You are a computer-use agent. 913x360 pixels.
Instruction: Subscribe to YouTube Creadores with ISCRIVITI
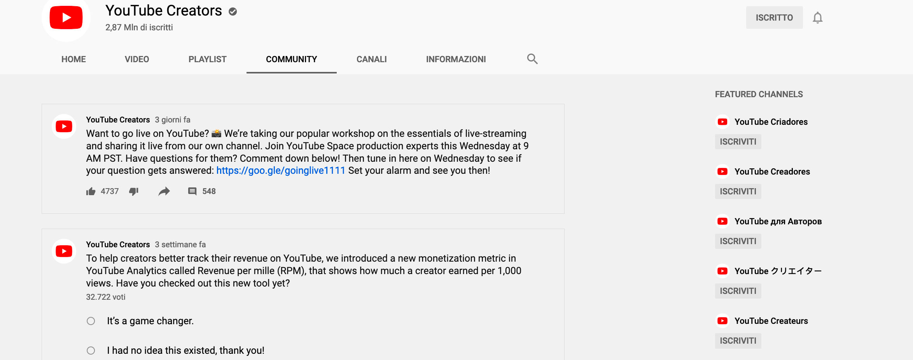tap(738, 191)
